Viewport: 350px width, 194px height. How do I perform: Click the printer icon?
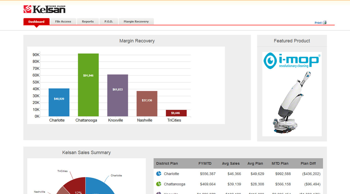tap(324, 22)
